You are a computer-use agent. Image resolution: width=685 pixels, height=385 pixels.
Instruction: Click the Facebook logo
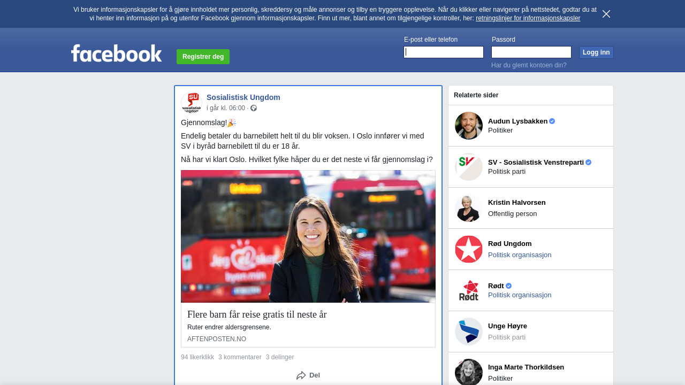coord(117,53)
